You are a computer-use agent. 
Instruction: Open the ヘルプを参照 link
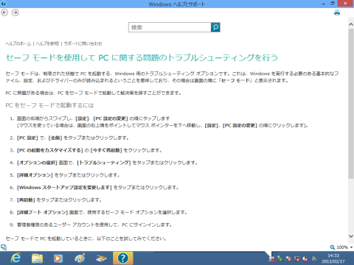coord(47,43)
